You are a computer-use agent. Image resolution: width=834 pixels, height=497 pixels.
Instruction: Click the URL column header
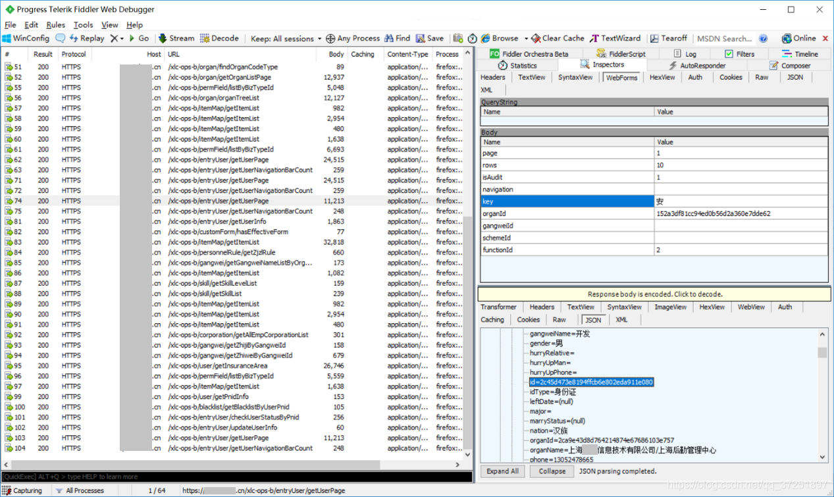[x=240, y=55]
